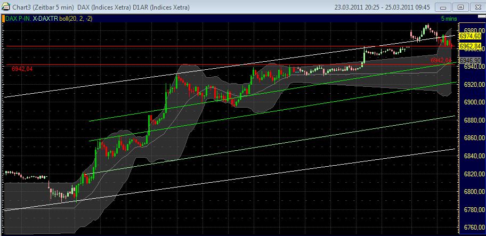Click the 6880,00 price axis label
This screenshot has height=236, width=486.
click(x=474, y=120)
